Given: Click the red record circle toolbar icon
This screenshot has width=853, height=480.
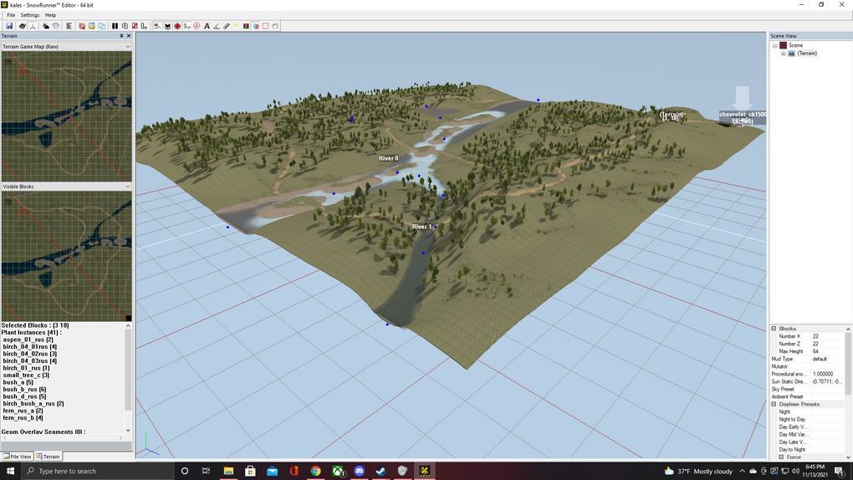Looking at the screenshot, I should click(x=177, y=26).
